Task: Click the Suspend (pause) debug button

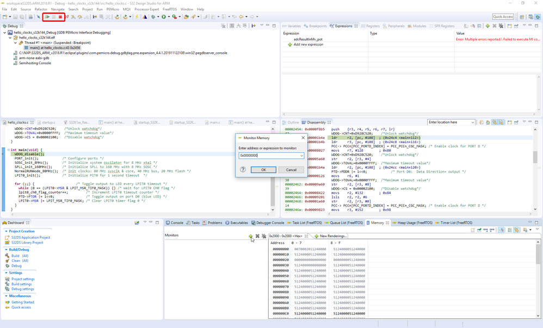Action: (54, 17)
